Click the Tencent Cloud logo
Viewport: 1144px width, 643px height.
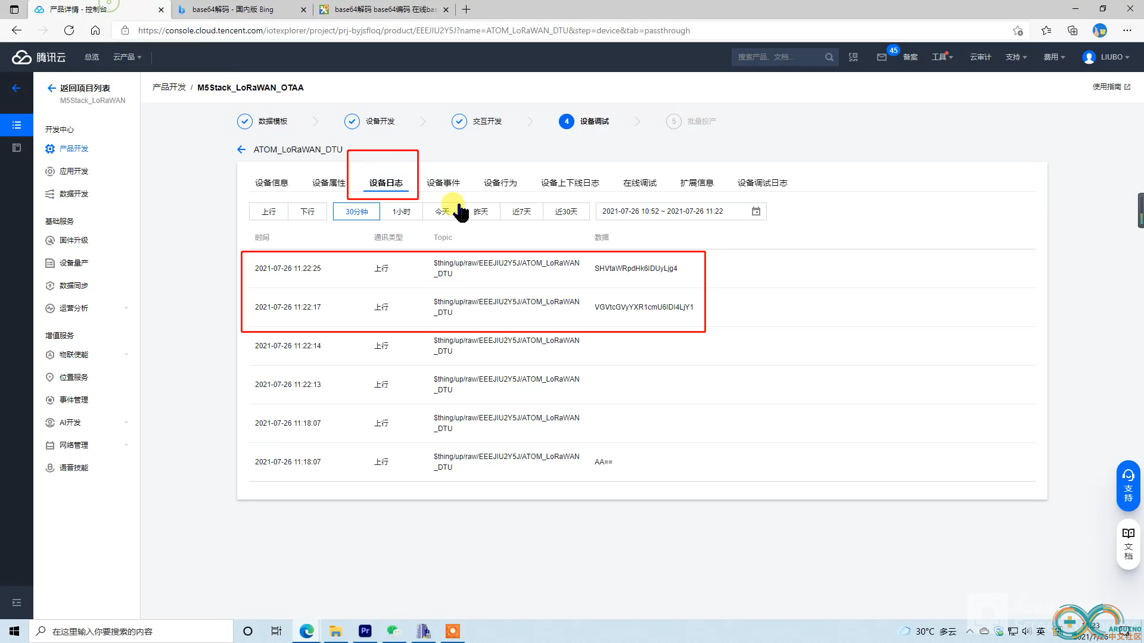point(39,57)
